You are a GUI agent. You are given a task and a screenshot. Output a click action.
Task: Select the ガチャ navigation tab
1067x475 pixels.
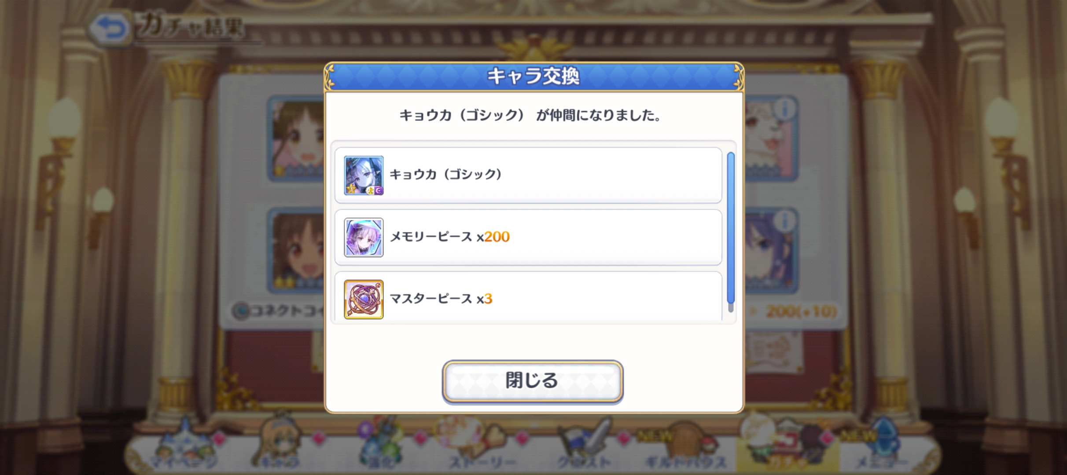point(788,445)
